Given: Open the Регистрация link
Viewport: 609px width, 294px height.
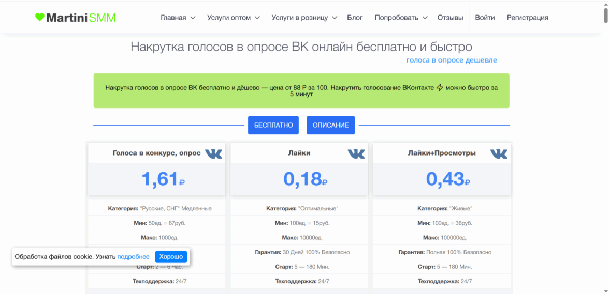Looking at the screenshot, I should click(x=527, y=18).
